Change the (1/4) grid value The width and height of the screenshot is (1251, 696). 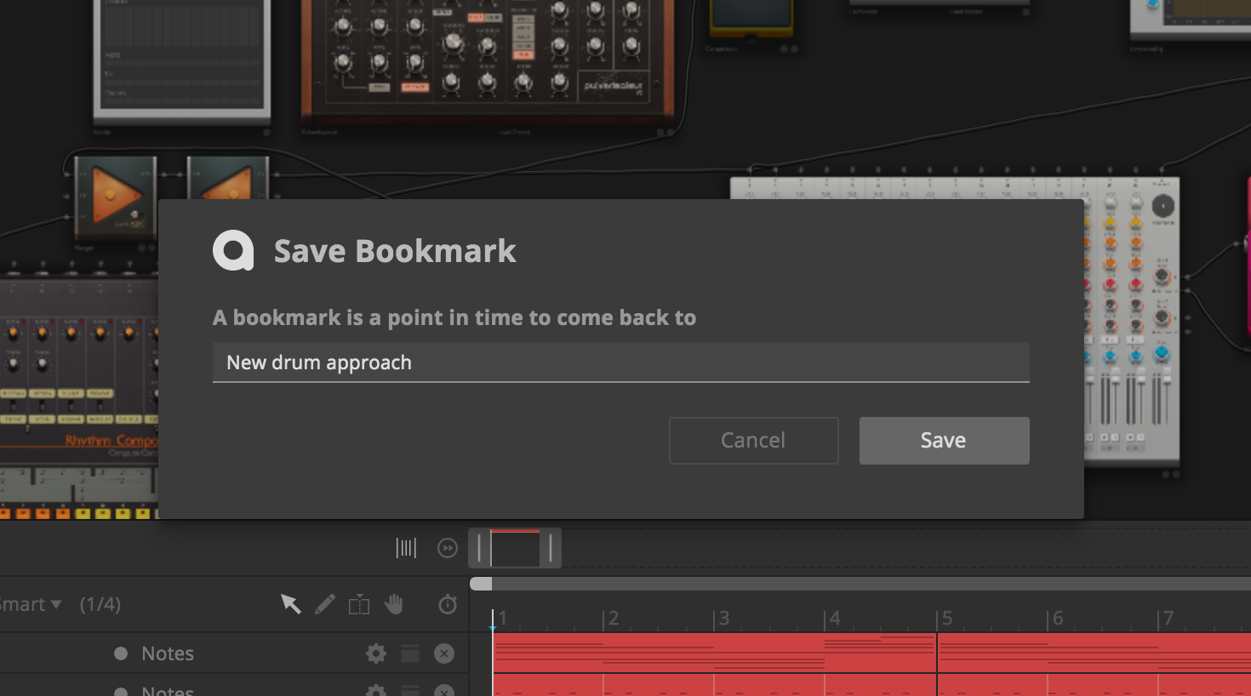coord(100,604)
